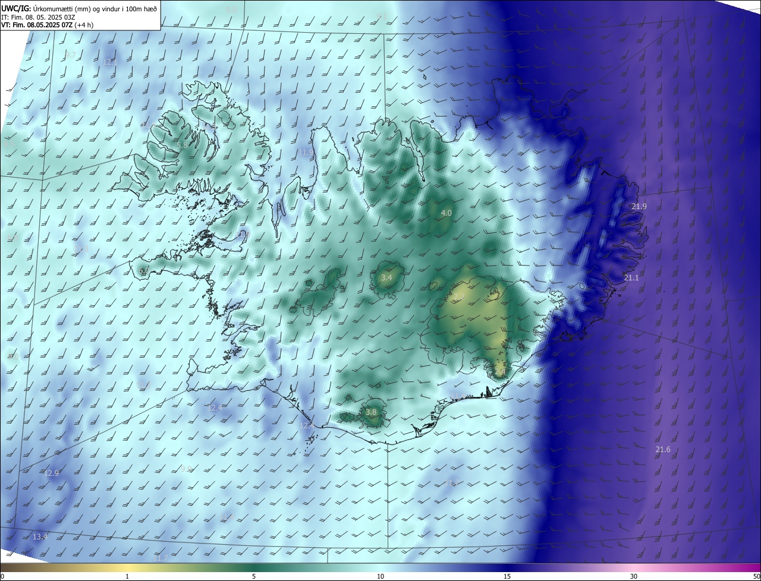Click the 9.7 value label
This screenshot has width=761, height=581.
pos(70,55)
